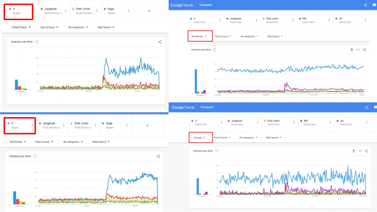Open Past 4 hours dropdown in RM Worldwide panel
377x212 pixels.
coord(223,36)
